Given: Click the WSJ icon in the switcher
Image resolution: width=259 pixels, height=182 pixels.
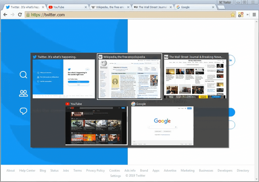Looking at the screenshot, I should 166,57.
